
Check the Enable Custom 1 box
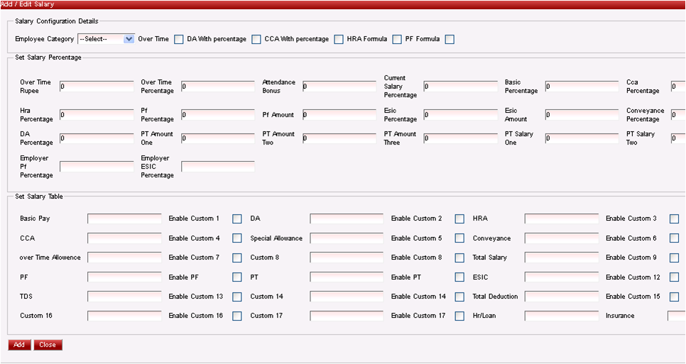pyautogui.click(x=237, y=219)
